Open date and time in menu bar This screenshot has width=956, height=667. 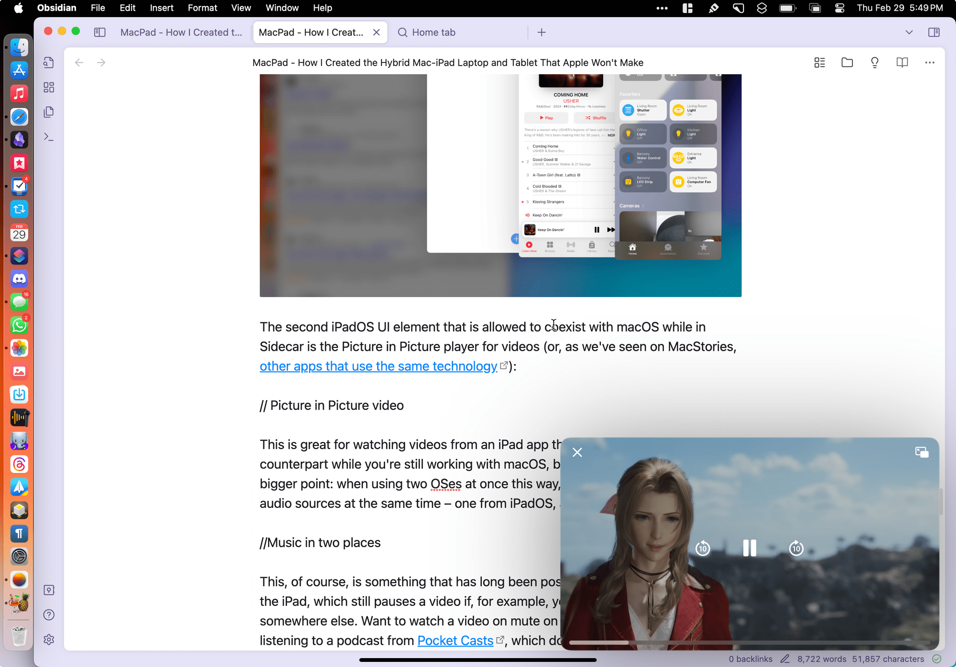tap(900, 8)
